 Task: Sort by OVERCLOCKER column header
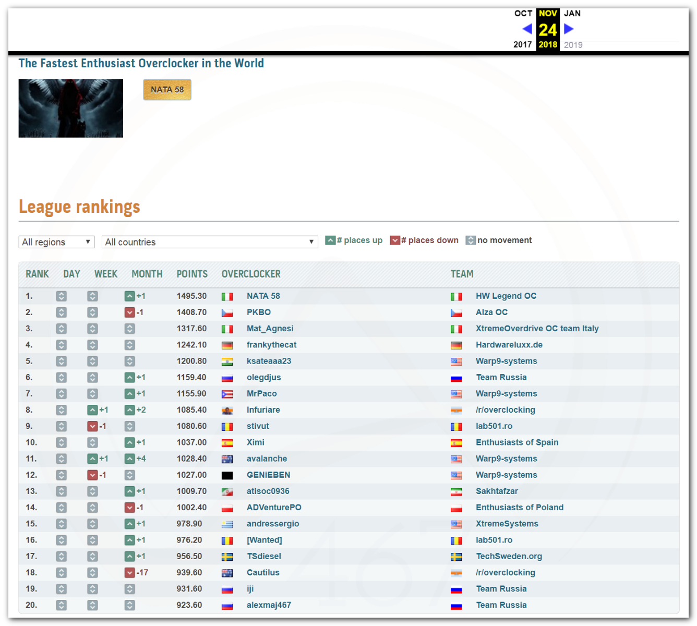click(251, 274)
